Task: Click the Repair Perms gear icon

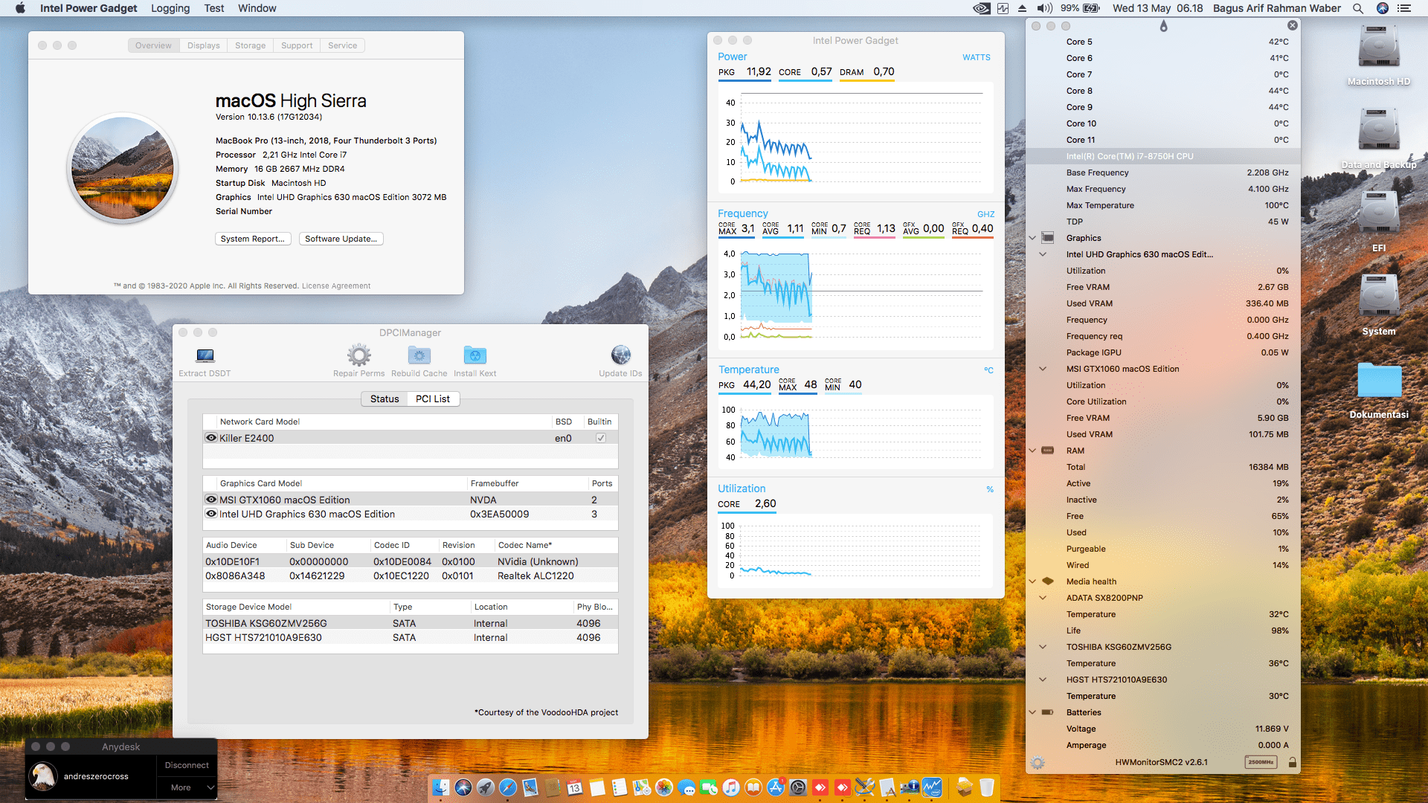Action: point(359,355)
